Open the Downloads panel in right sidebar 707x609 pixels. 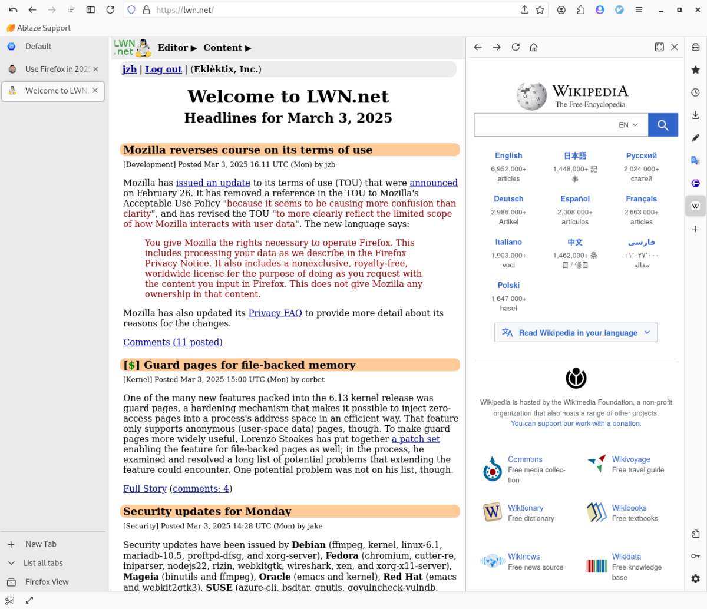tap(695, 115)
